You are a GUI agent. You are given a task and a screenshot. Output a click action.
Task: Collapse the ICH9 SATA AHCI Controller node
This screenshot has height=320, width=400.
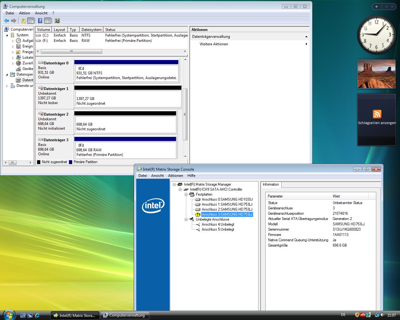180,189
